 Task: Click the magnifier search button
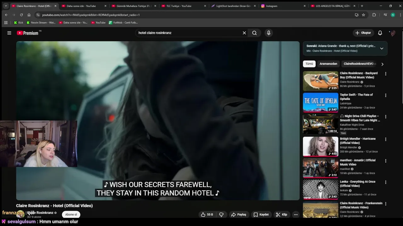click(254, 33)
